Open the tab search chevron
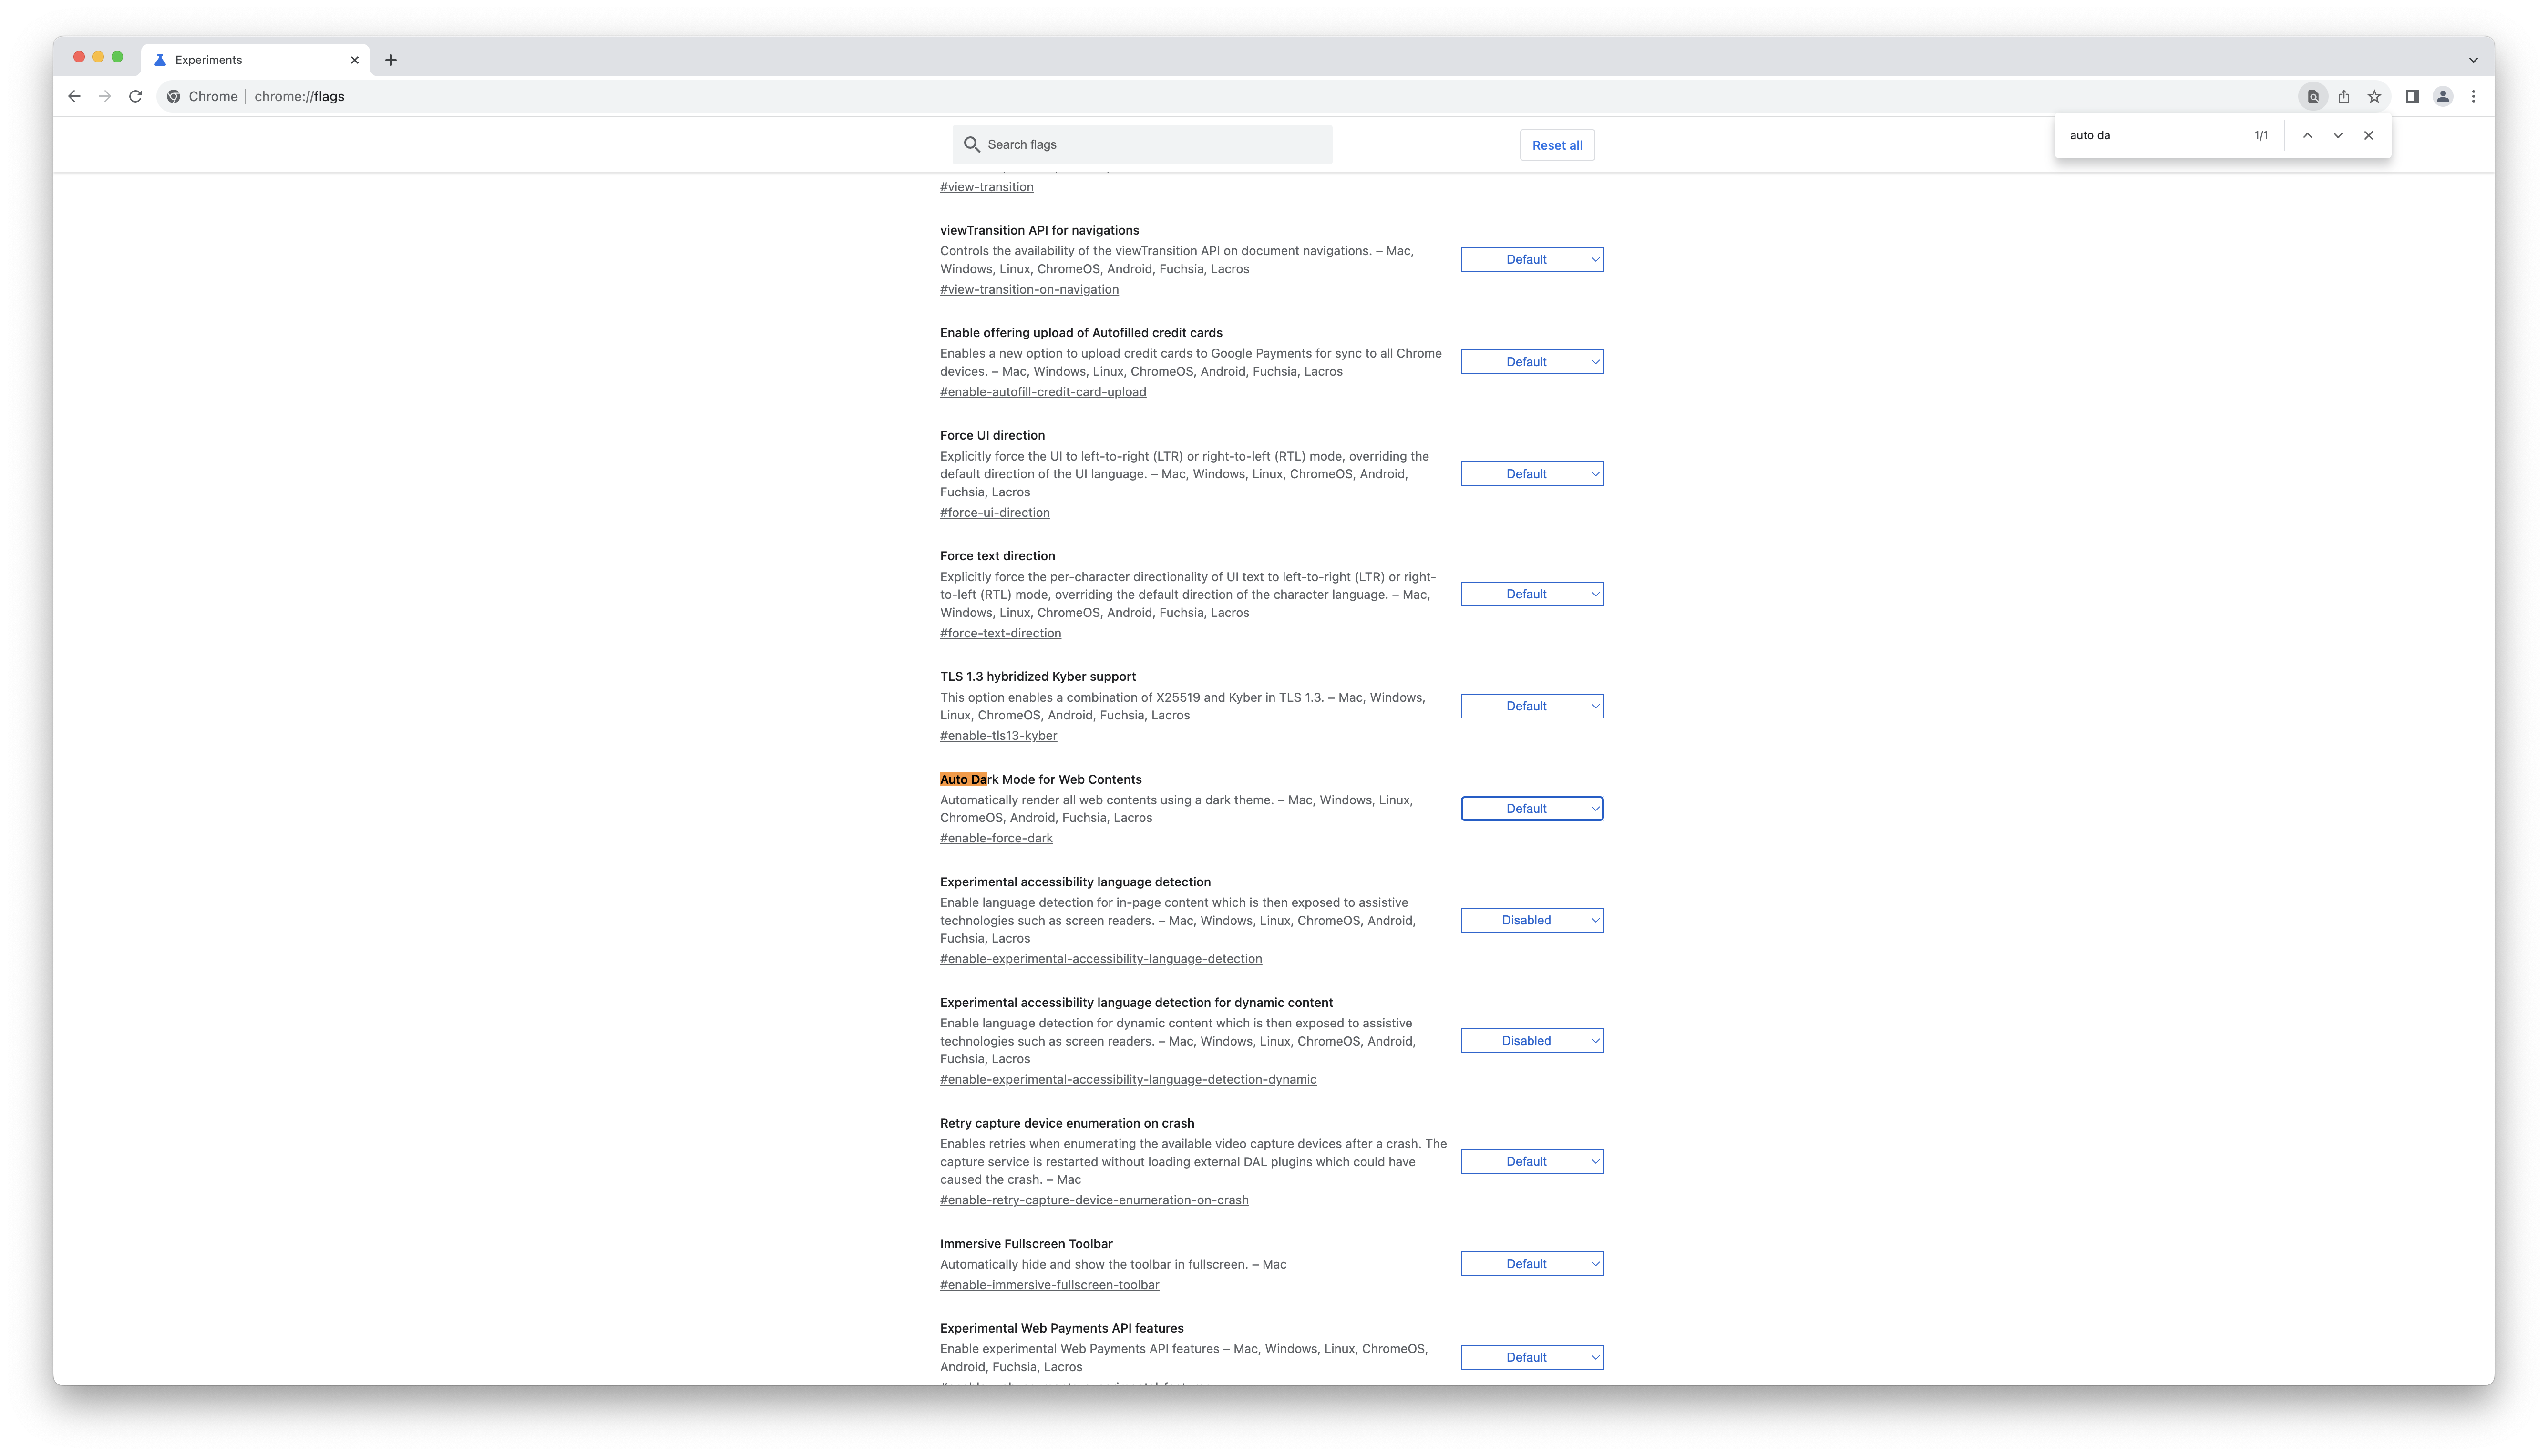 [x=2473, y=60]
